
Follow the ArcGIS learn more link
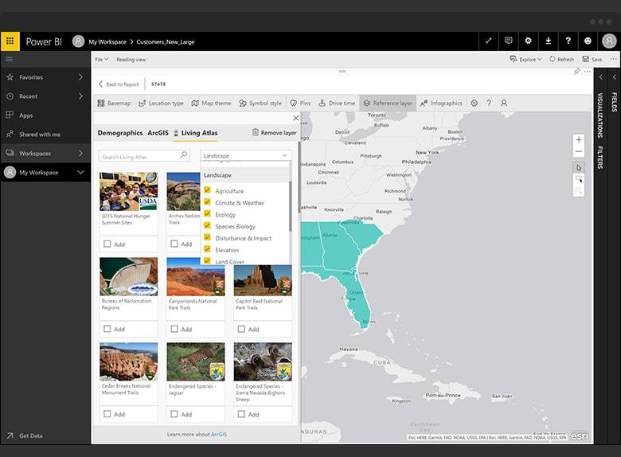[219, 435]
